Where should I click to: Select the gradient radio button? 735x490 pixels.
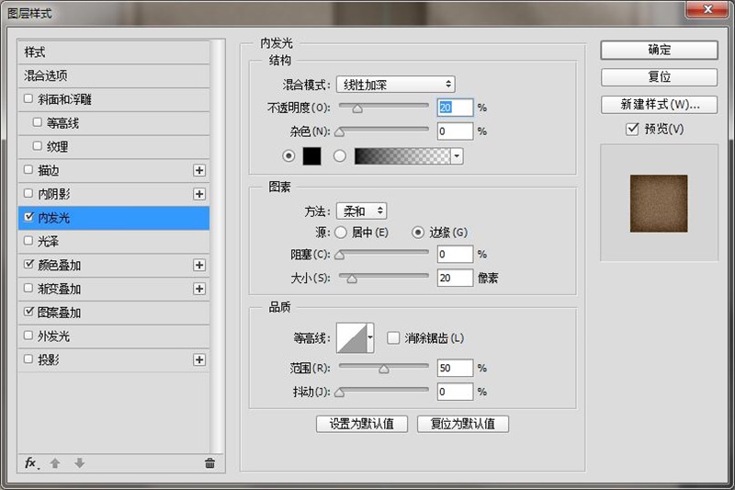coord(340,155)
